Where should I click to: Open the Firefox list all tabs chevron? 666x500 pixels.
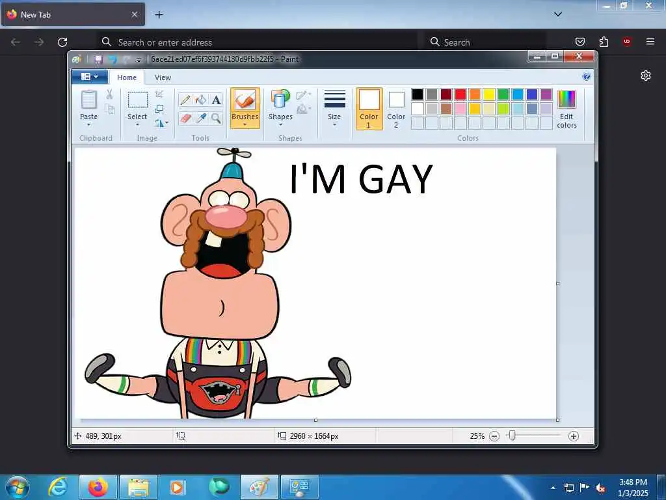tap(558, 14)
